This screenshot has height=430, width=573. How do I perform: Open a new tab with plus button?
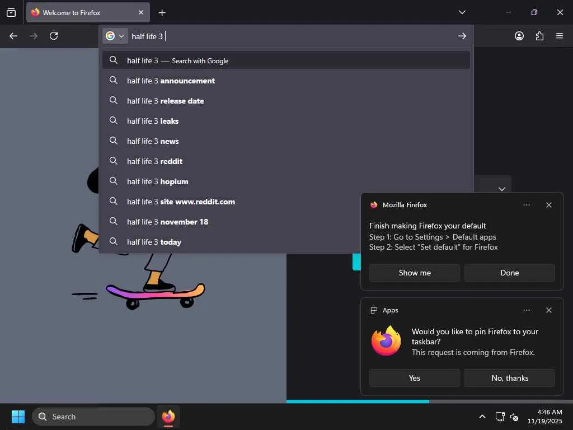(162, 13)
